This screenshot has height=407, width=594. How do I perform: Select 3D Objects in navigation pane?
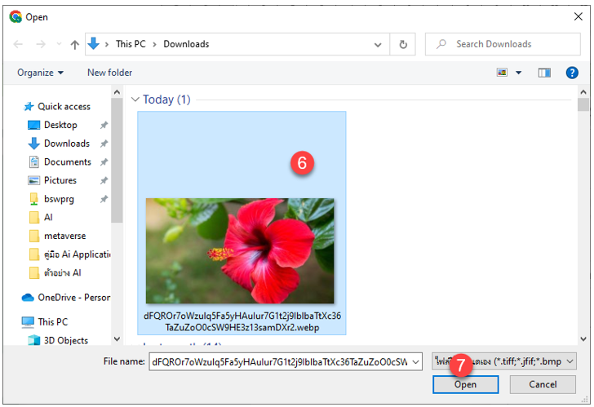tap(65, 340)
